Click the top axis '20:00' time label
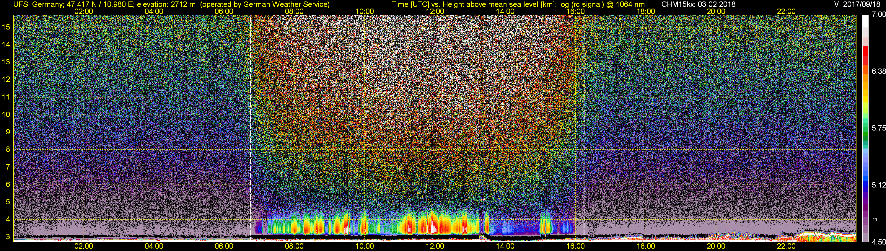Viewport: 886px width, 251px height. (716, 11)
